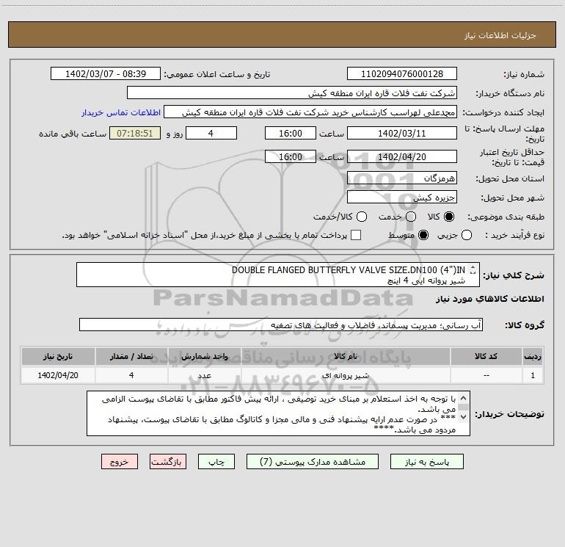Click the delivery city field جزیره کیش
This screenshot has height=547, width=565.
(402, 198)
